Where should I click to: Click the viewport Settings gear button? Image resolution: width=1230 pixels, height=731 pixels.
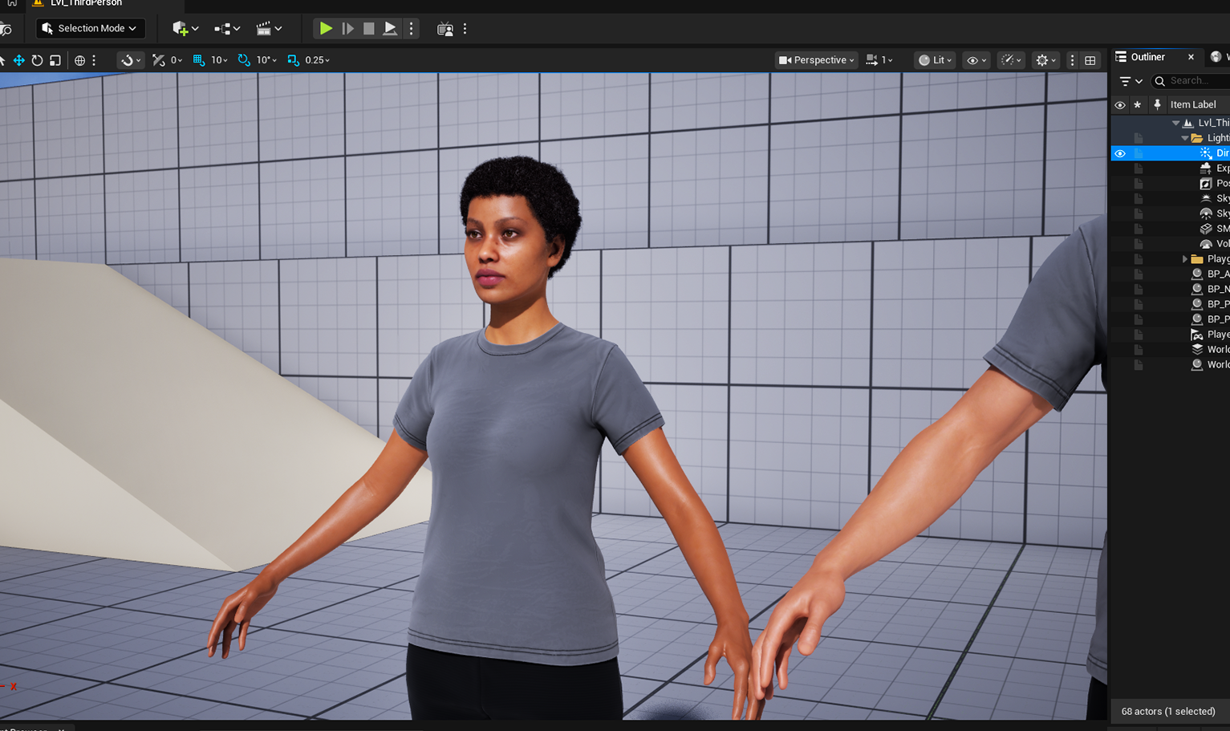pos(1044,59)
